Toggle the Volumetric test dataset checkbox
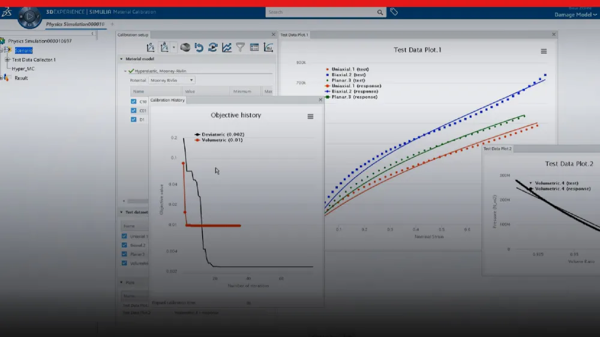Image resolution: width=600 pixels, height=337 pixels. point(124,263)
